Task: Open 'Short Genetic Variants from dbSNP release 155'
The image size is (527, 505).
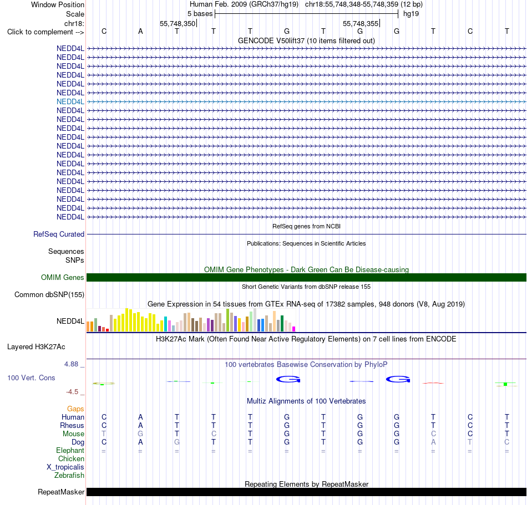Action: coord(306,287)
